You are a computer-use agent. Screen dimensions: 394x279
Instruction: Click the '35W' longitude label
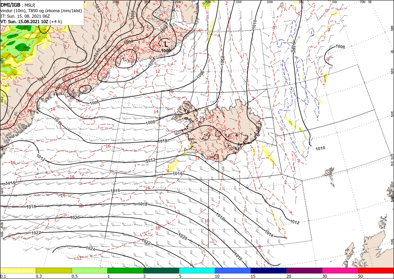tap(115, 2)
